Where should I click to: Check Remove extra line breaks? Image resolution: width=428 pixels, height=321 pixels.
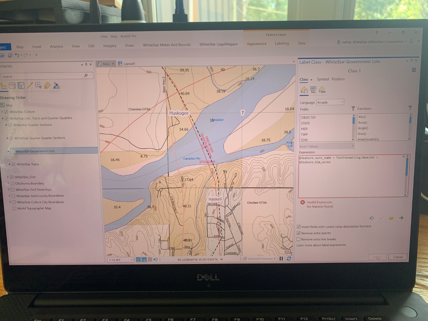pyautogui.click(x=298, y=239)
